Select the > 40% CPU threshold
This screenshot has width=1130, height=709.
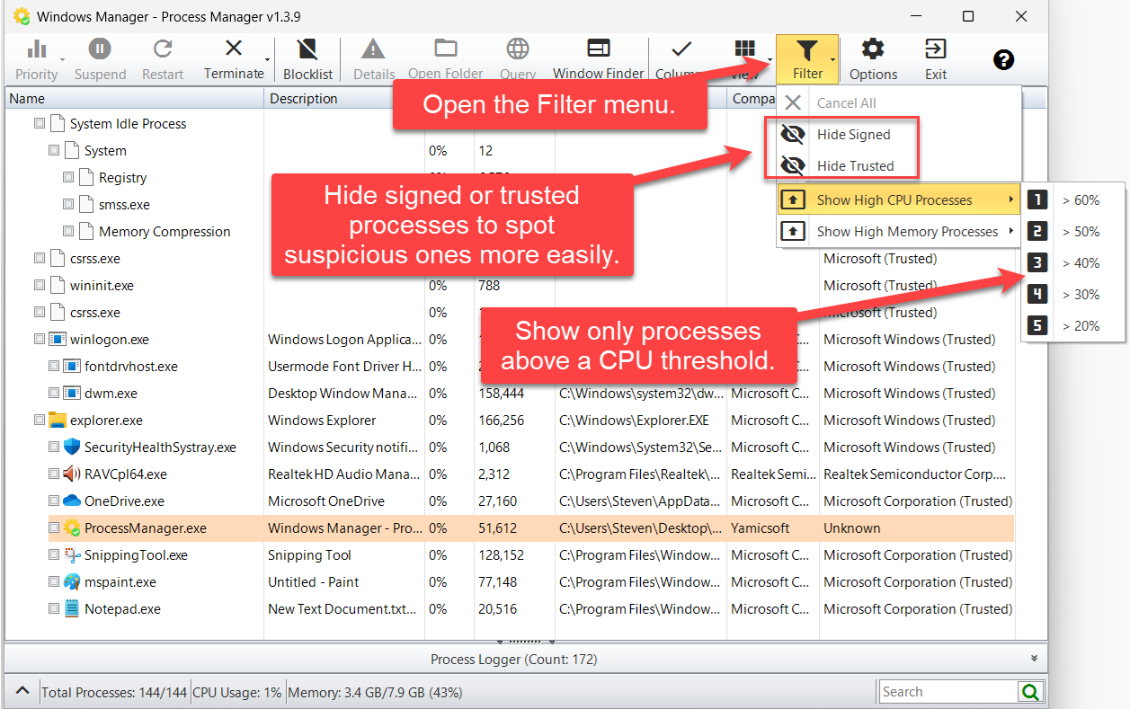pyautogui.click(x=1072, y=263)
